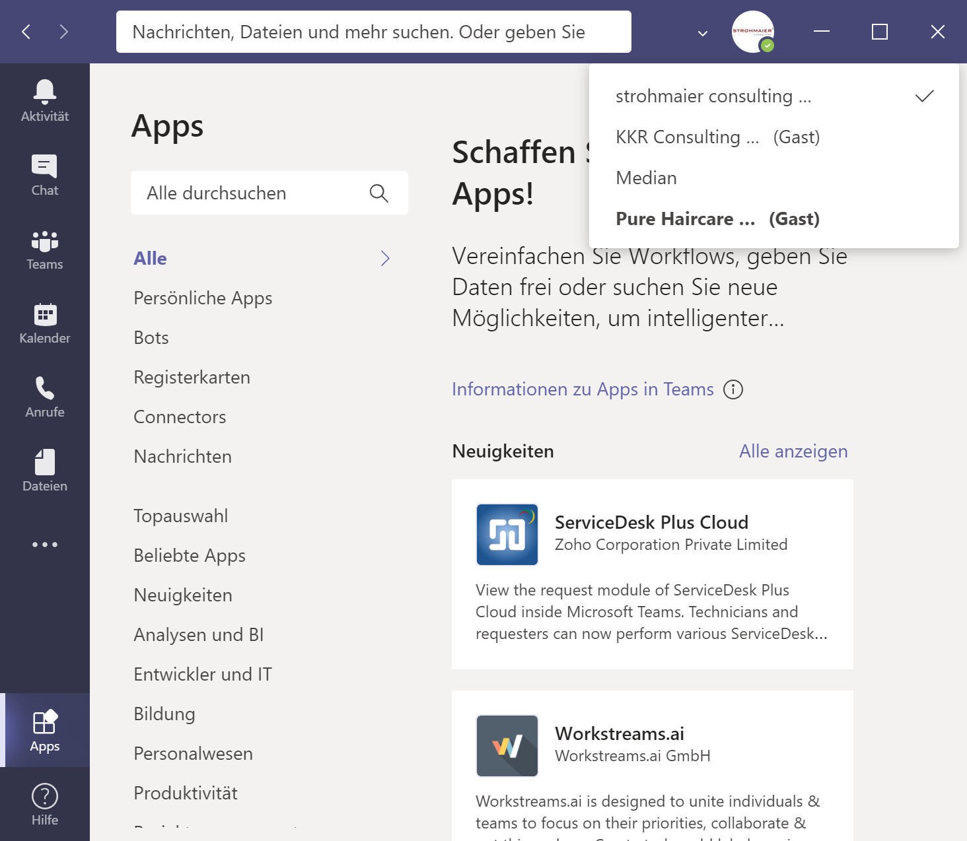The width and height of the screenshot is (967, 841).
Task: Show more apps via three dots
Action: (x=45, y=545)
